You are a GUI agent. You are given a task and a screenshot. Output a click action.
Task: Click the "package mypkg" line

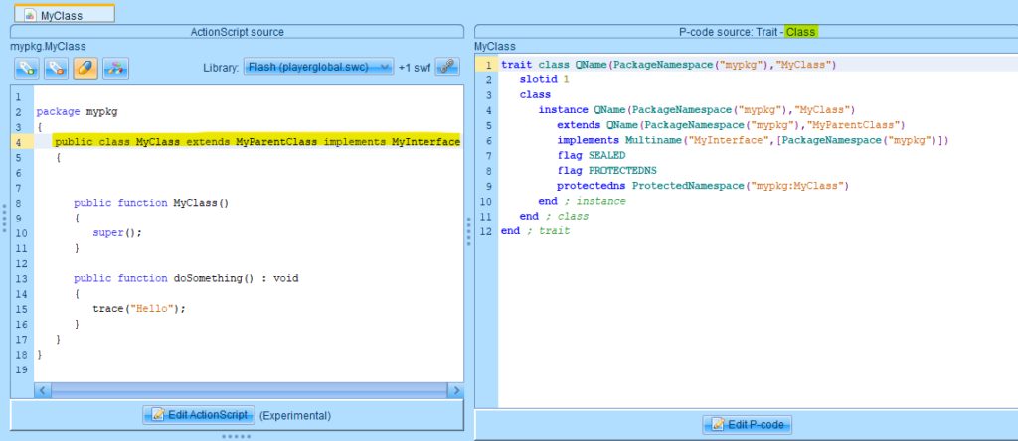click(77, 111)
